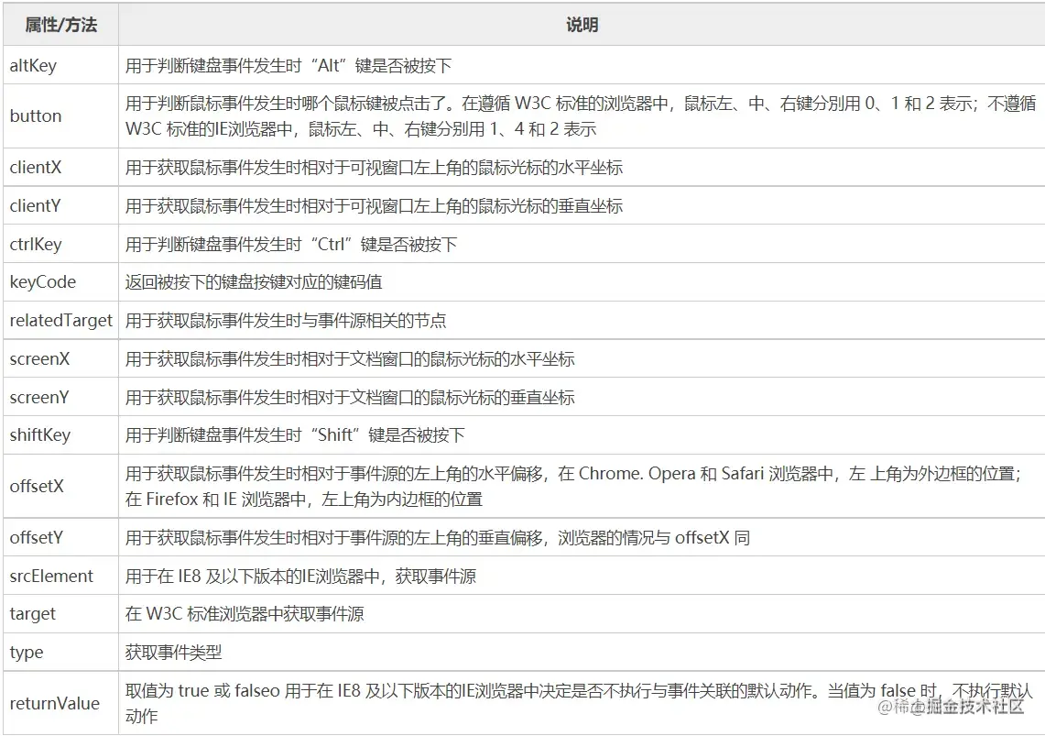Click the relatedTarget property name
Viewport: 1045px width, 736px height.
click(59, 321)
